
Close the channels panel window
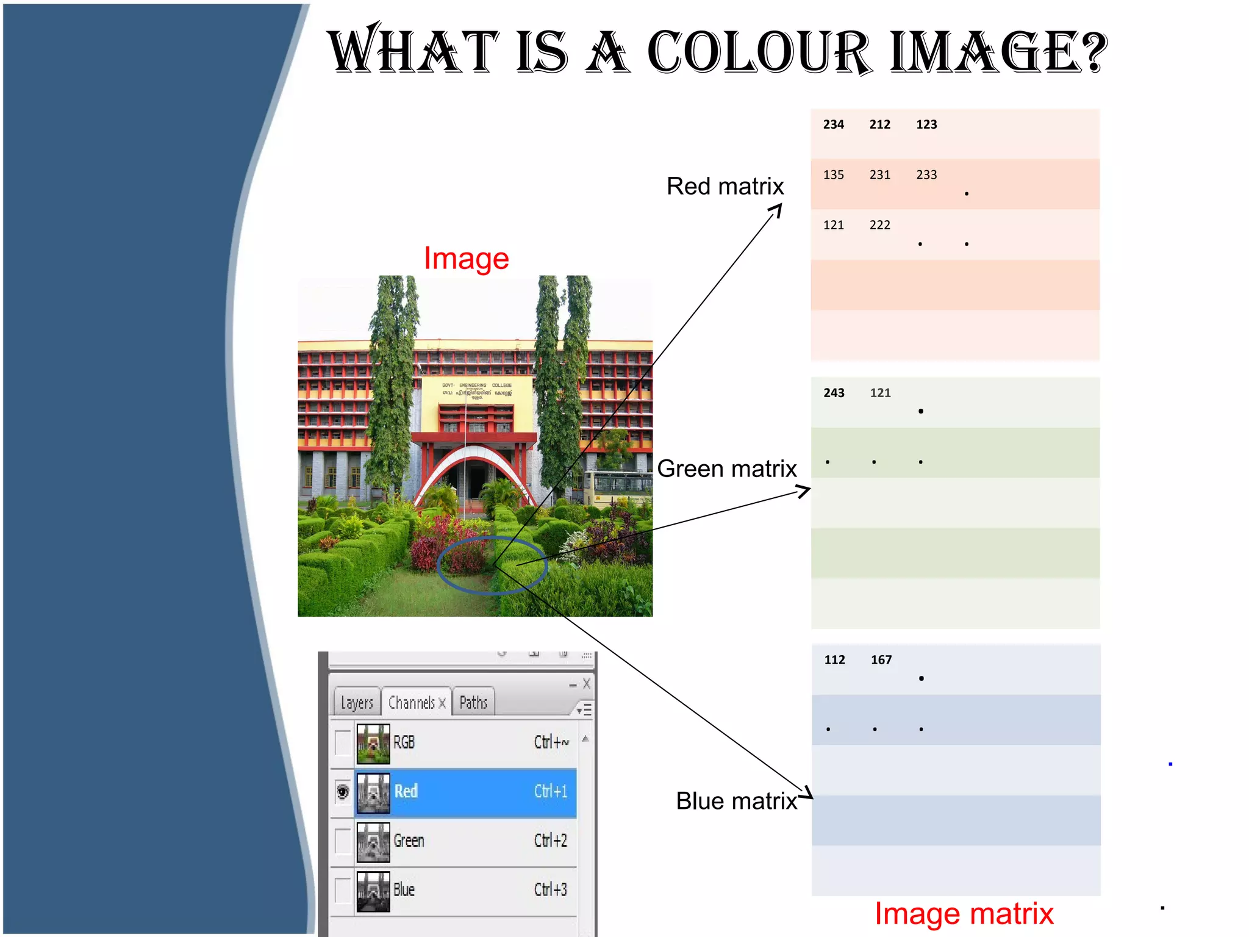[x=586, y=683]
